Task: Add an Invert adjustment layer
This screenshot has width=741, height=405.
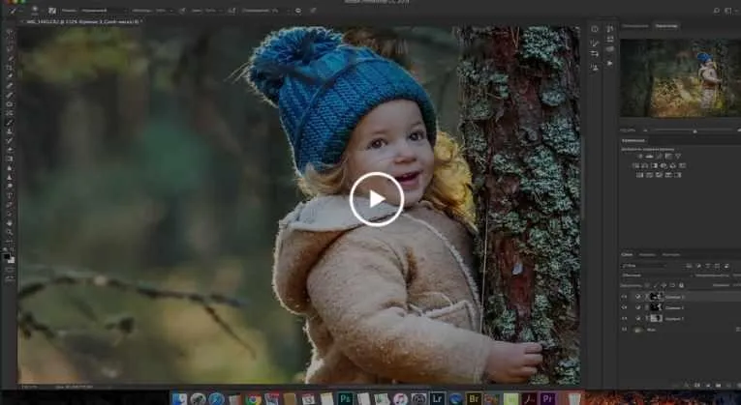Action: pyautogui.click(x=640, y=175)
